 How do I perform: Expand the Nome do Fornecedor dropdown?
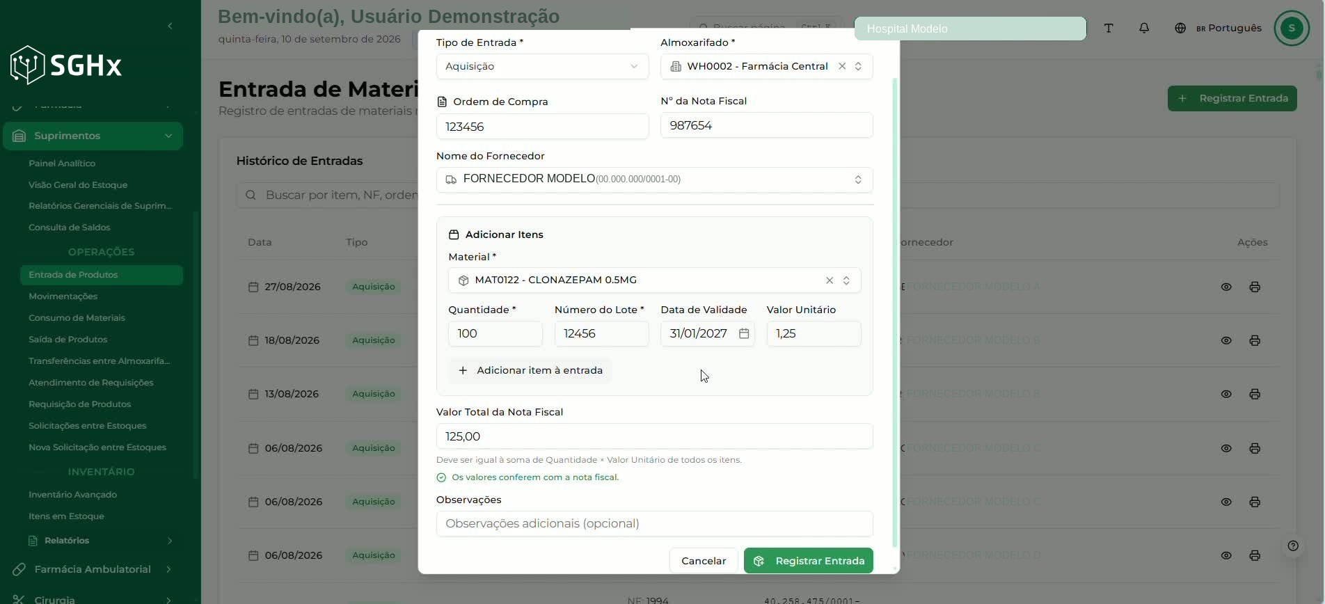654,180
